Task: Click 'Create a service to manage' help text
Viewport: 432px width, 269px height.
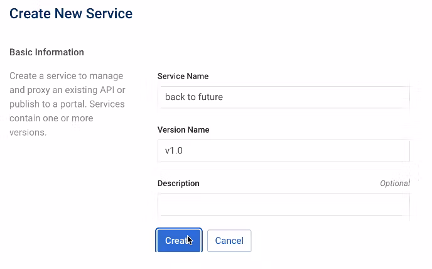Action: point(66,76)
